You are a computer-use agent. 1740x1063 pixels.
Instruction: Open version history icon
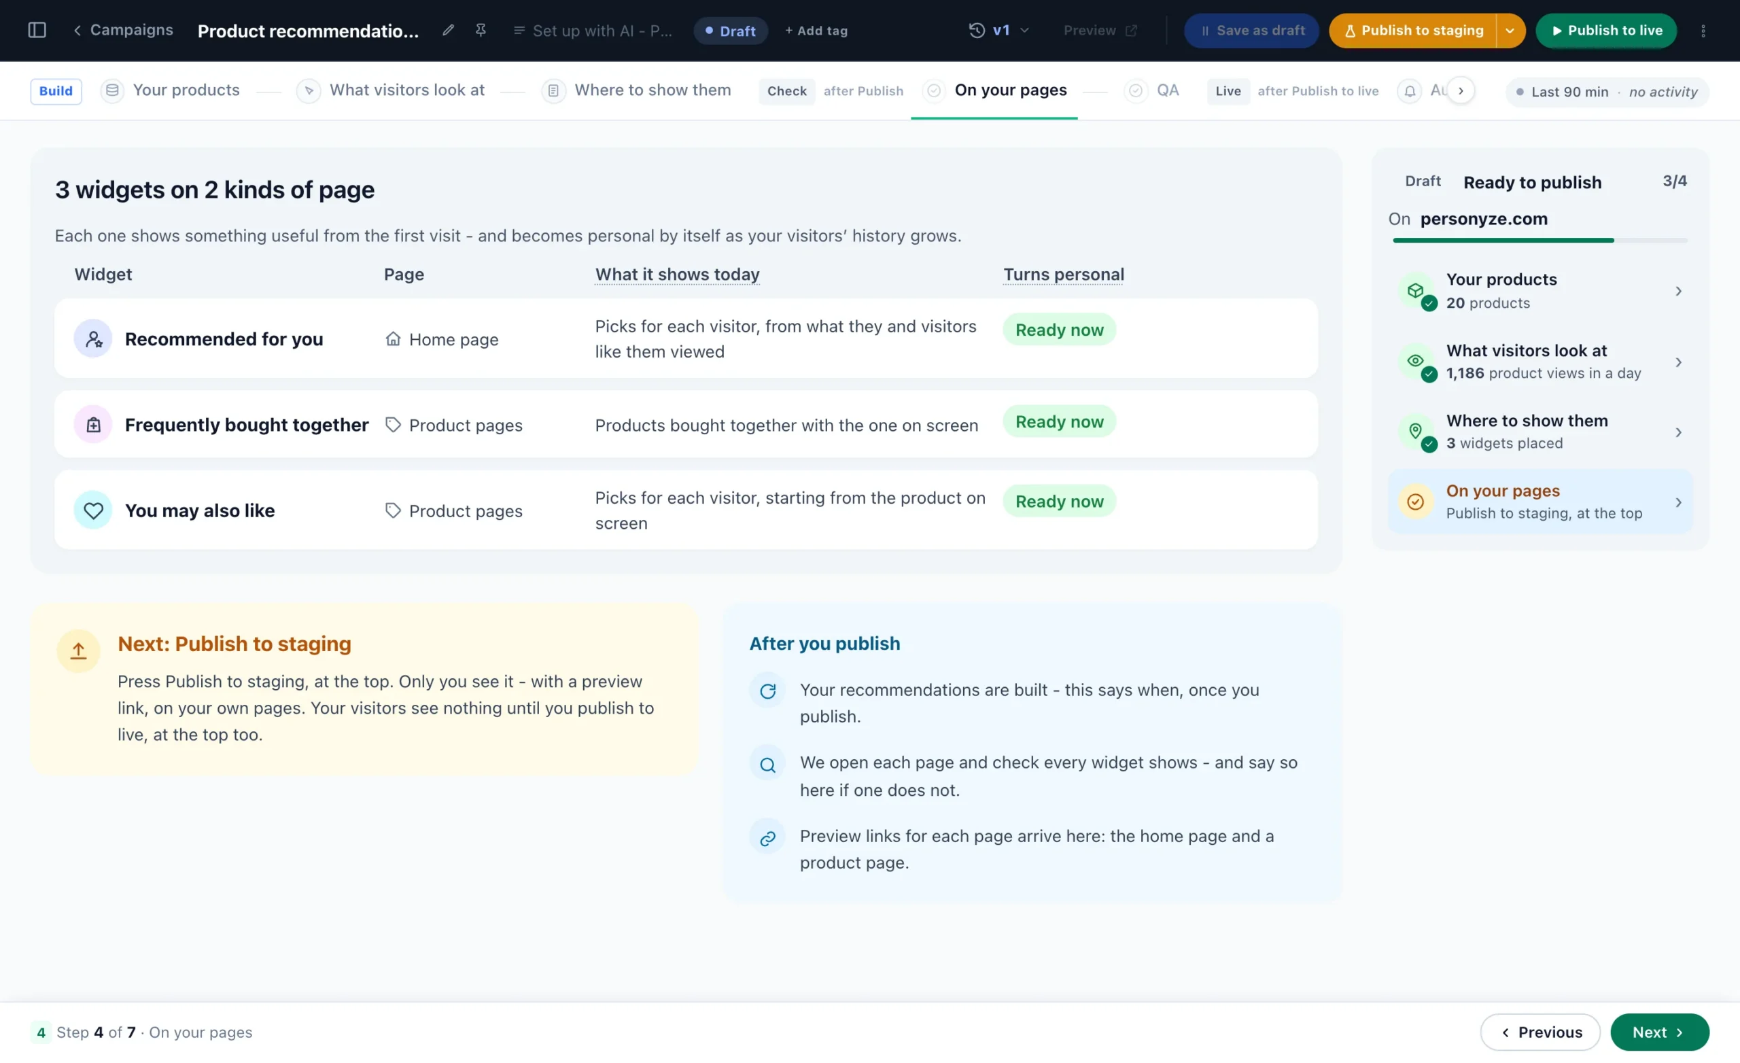click(x=977, y=31)
